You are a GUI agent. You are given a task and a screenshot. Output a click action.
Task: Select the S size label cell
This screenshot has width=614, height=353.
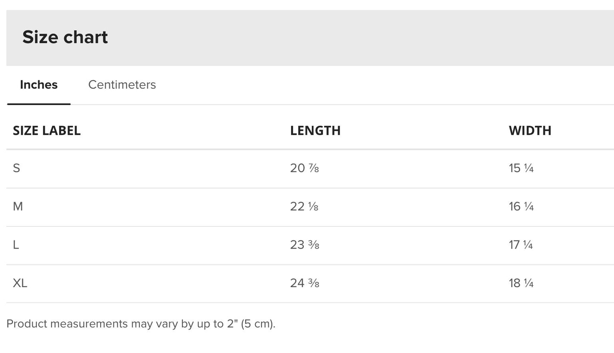(x=17, y=168)
